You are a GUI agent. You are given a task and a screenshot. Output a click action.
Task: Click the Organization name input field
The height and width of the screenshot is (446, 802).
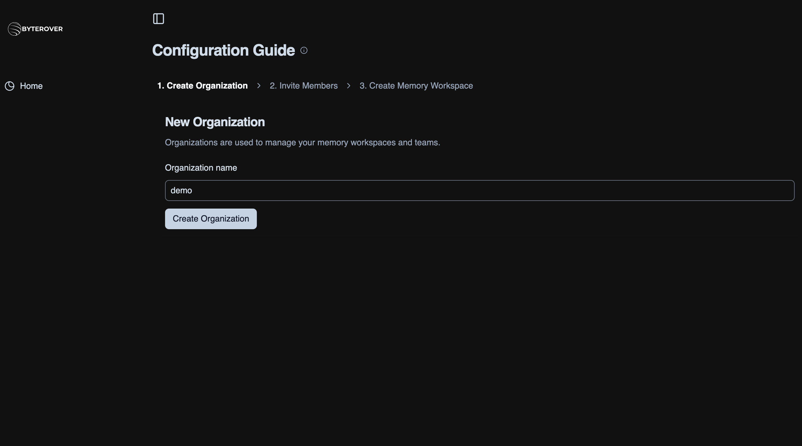pos(480,190)
